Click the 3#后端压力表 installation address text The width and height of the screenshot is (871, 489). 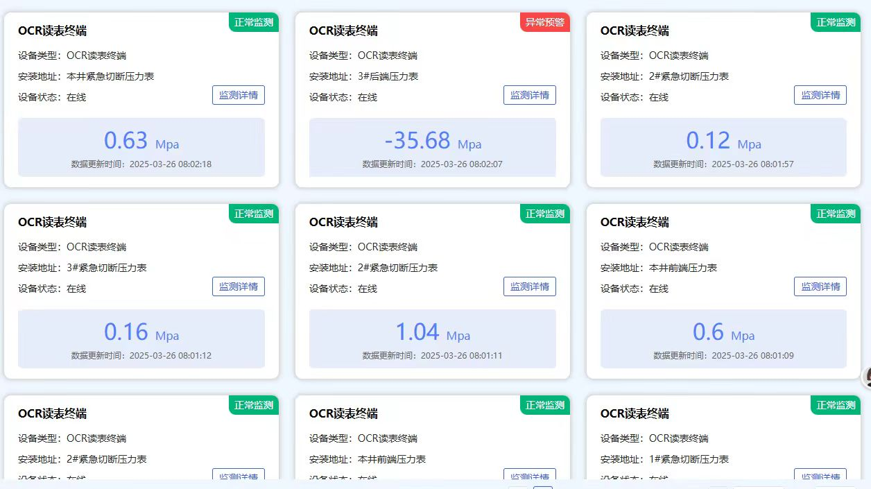[x=388, y=76]
